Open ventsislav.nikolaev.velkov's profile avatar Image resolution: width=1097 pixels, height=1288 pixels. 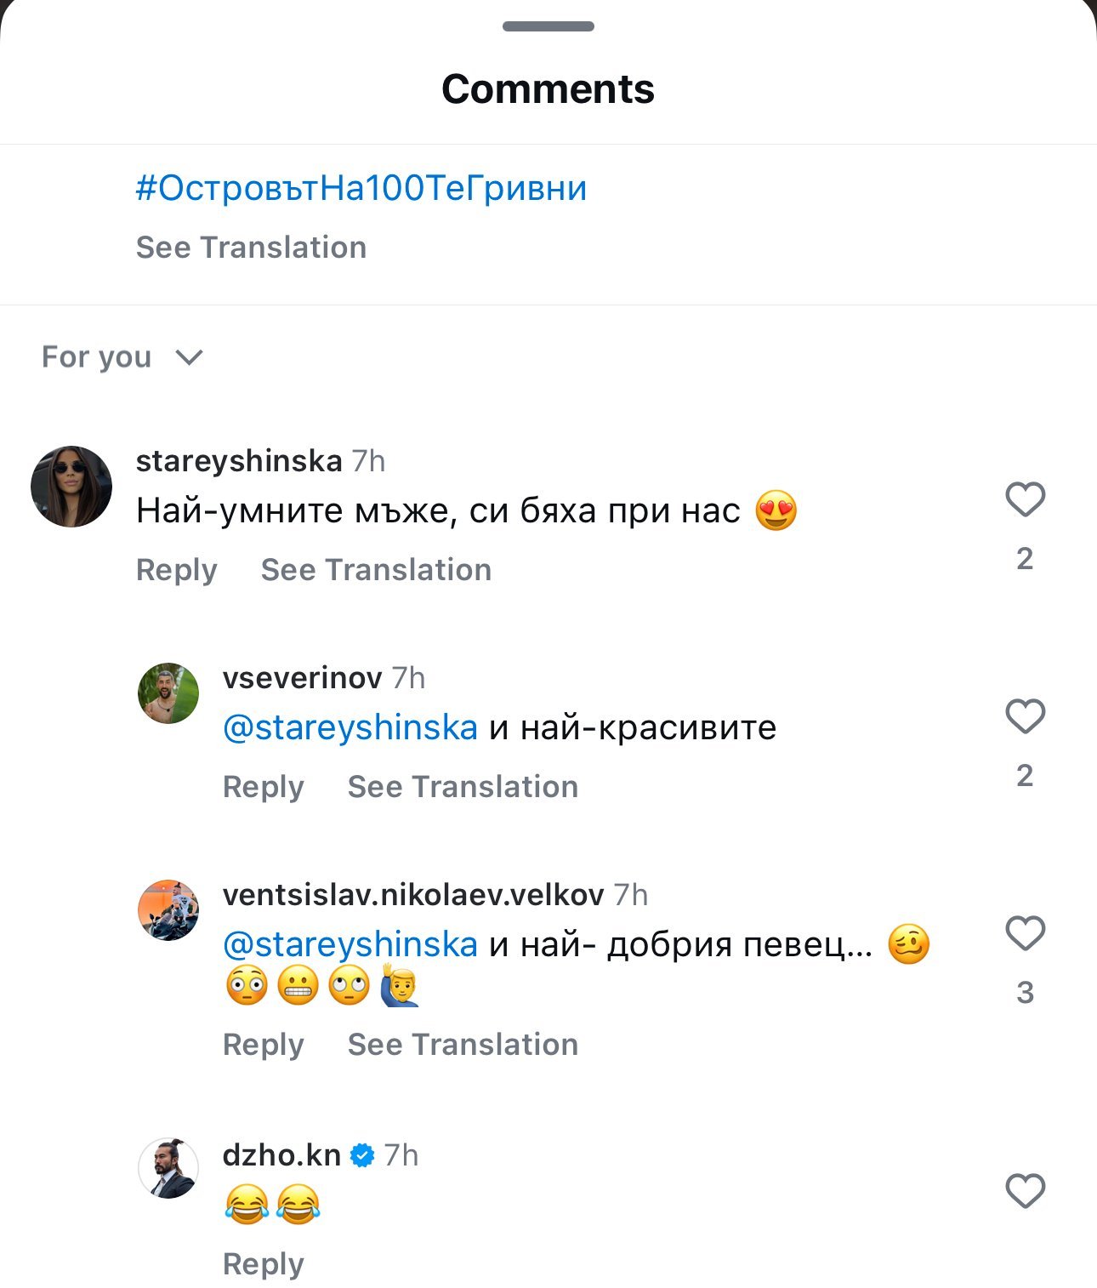pos(168,910)
